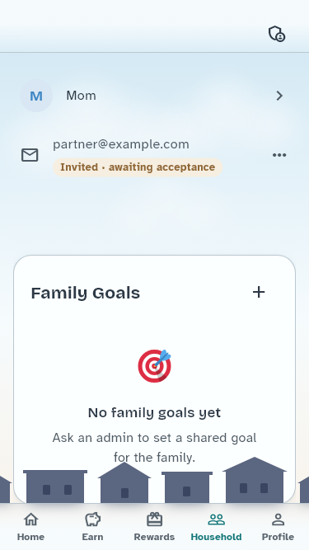Click Mom's avatar circle with letter M
The image size is (309, 550).
pos(36,96)
